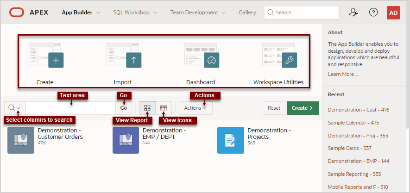This screenshot has height=193, width=410.
Task: Open Demonstration - EMP / DEPT app icon
Action: pos(126,140)
